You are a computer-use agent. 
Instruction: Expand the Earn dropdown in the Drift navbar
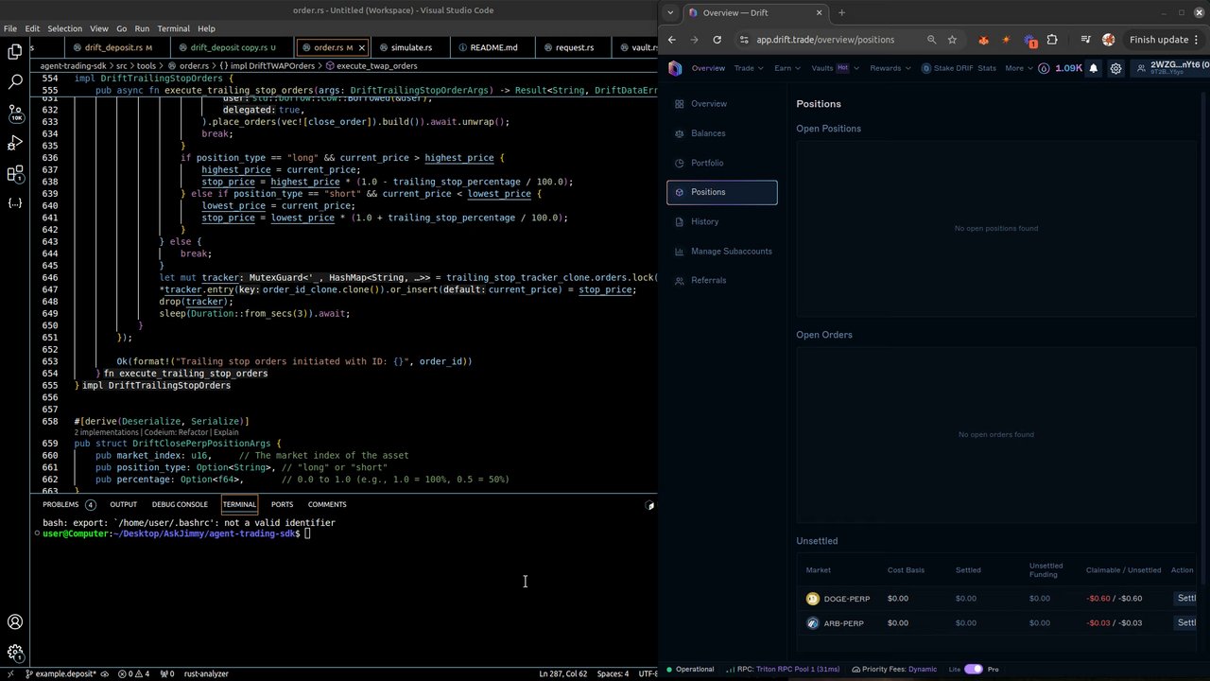(x=786, y=68)
